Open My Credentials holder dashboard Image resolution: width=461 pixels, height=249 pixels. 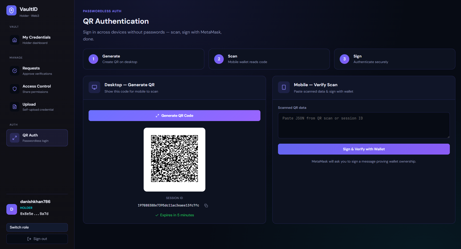pyautogui.click(x=37, y=40)
